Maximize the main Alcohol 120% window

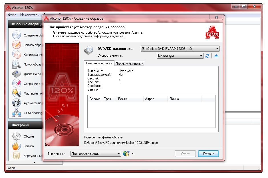click(244, 6)
